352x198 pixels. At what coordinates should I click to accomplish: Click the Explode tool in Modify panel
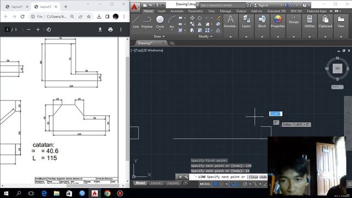point(218,24)
